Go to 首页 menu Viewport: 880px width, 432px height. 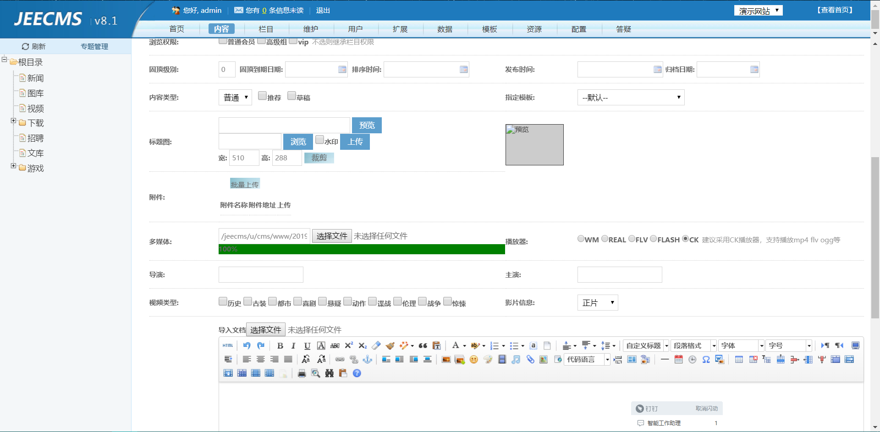(x=176, y=29)
